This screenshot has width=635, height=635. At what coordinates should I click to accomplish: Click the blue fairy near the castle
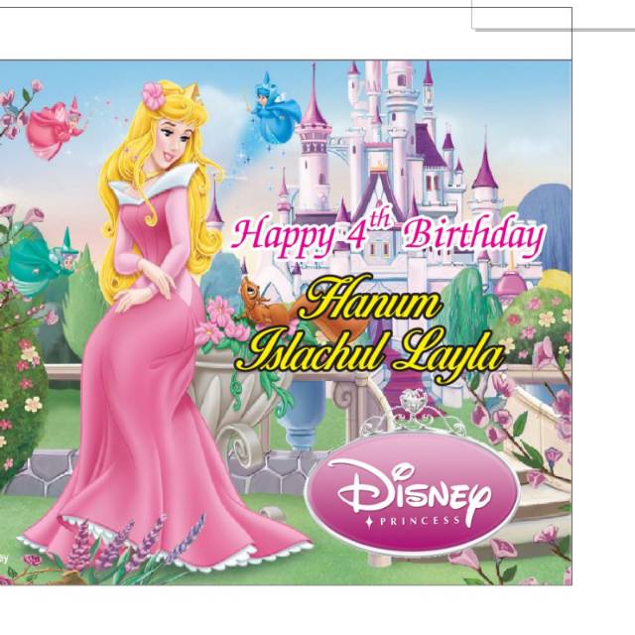point(273,109)
